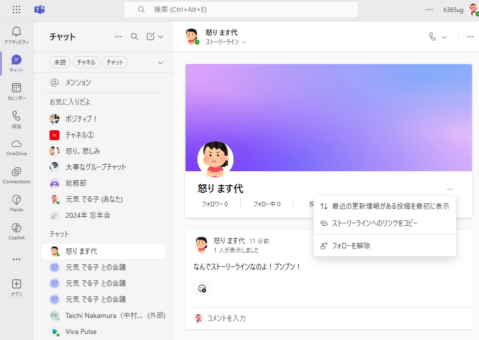Select 怒り ます代 in chat list
This screenshot has width=479, height=340.
point(103,251)
